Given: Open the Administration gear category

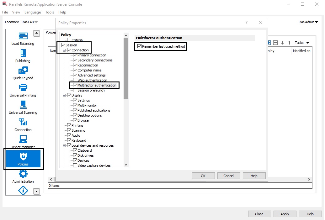Looking at the screenshot, I should tap(23, 176).
